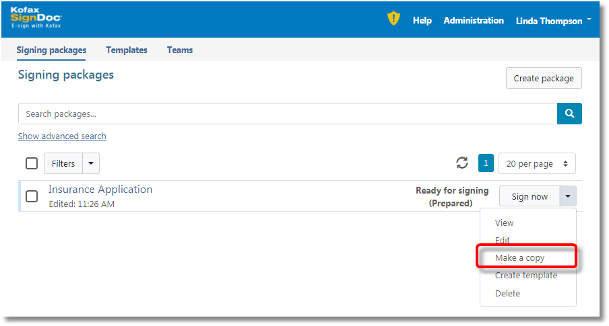Refresh the signing packages list
Image resolution: width=609 pixels, height=326 pixels.
[x=462, y=163]
